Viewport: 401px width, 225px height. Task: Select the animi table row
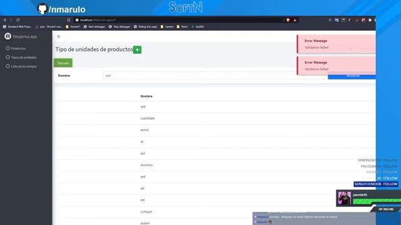[217, 130]
